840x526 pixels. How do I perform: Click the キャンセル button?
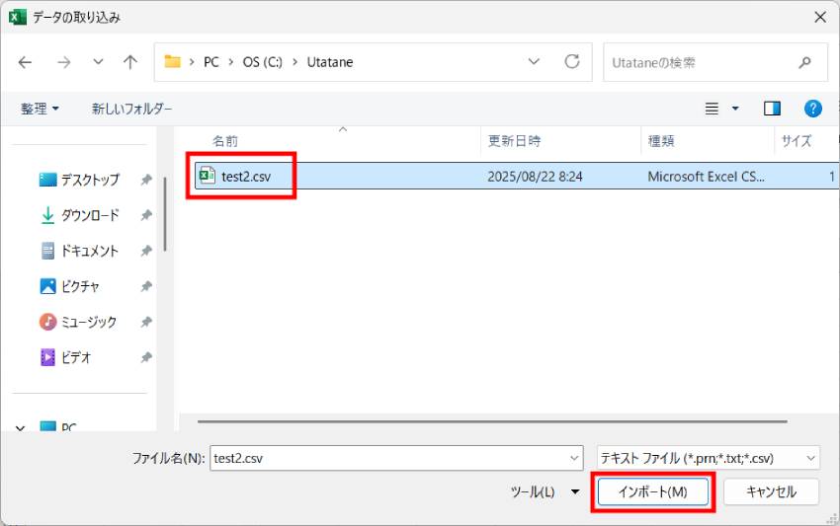click(772, 491)
